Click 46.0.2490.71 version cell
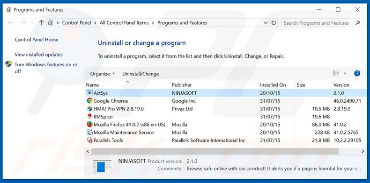370x183 pixels. pyautogui.click(x=347, y=101)
